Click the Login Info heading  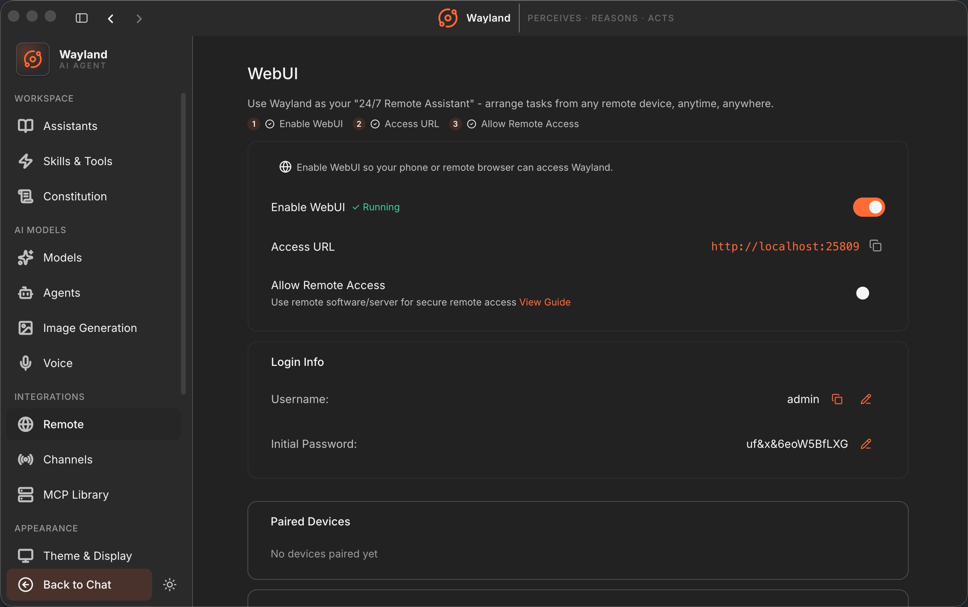coord(297,362)
